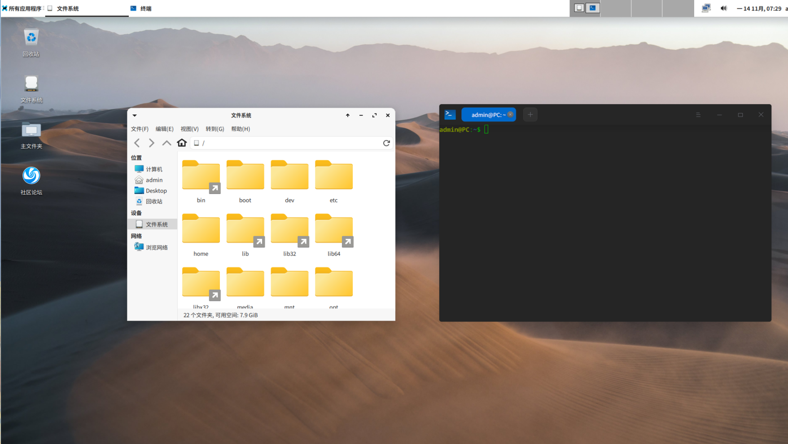
Task: Add a new terminal tab
Action: pos(530,114)
